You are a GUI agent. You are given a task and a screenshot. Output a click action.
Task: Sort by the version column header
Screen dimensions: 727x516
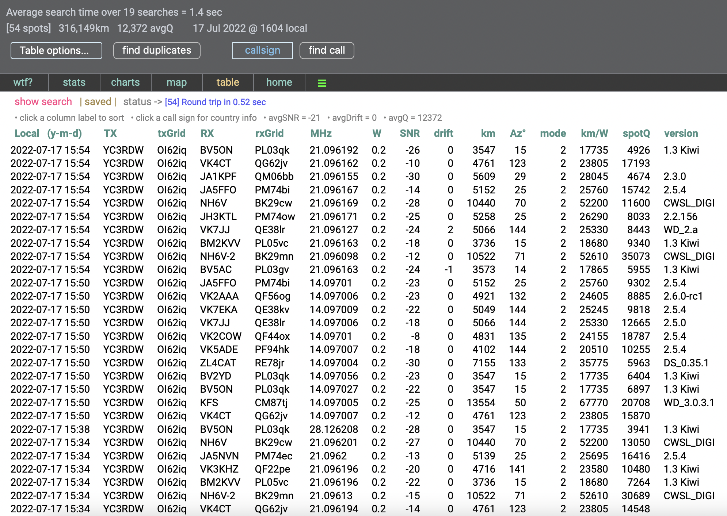(x=681, y=134)
